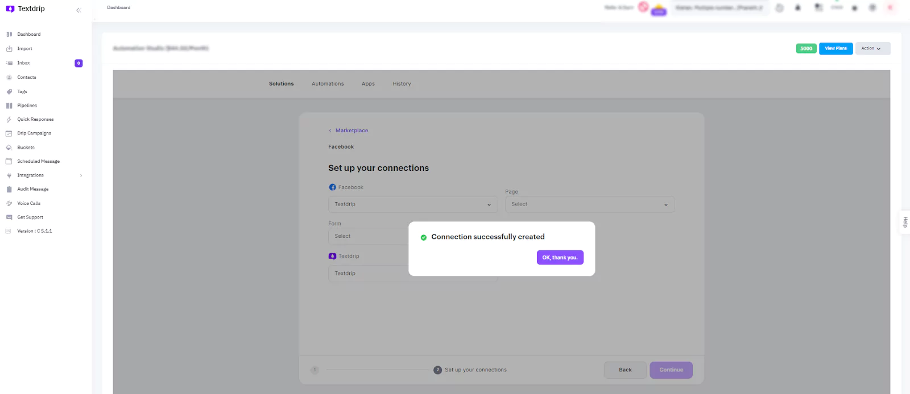Collapse the sidebar with double-chevron icon
910x394 pixels.
[x=78, y=10]
